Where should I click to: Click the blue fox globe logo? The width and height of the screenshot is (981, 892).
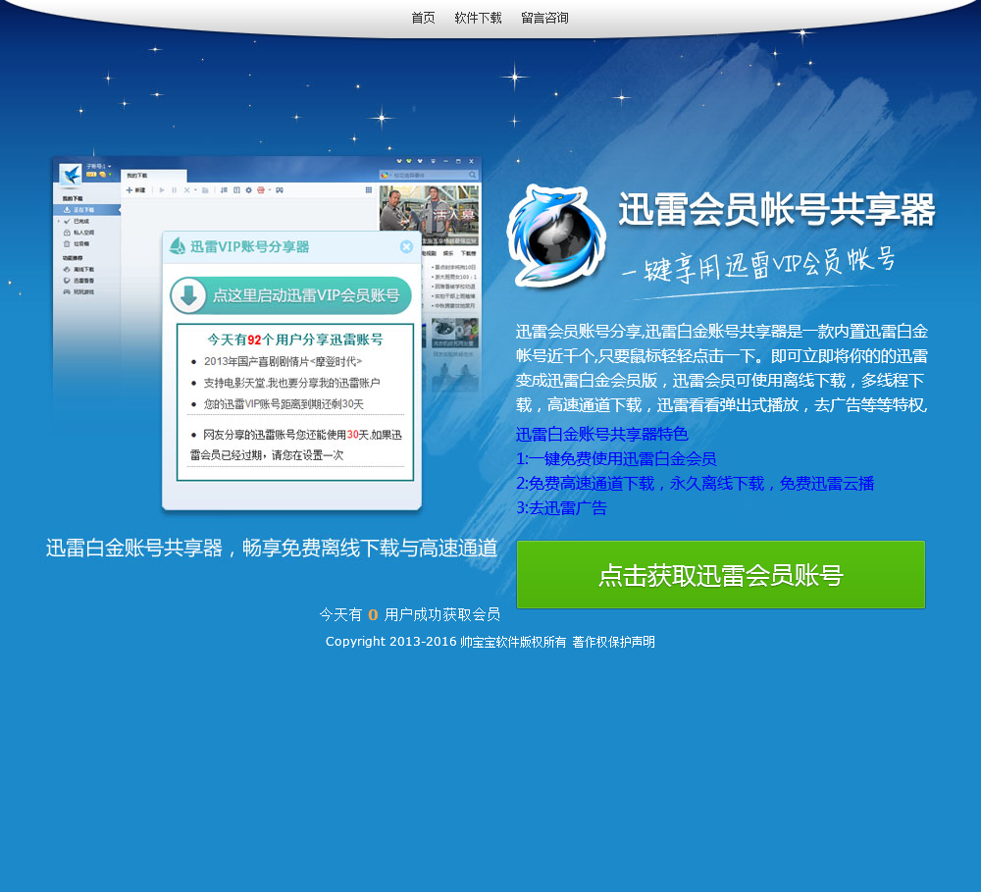pos(556,236)
